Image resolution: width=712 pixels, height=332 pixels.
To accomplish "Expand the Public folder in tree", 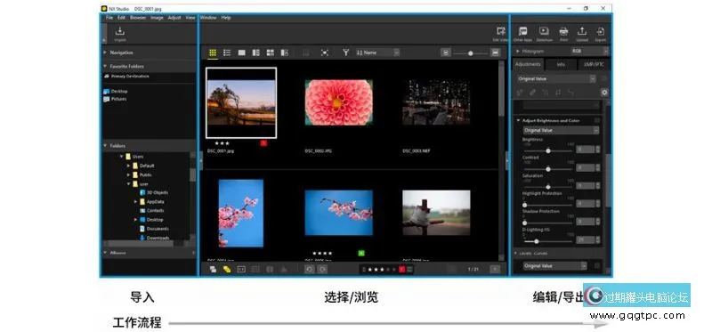I will tap(129, 174).
